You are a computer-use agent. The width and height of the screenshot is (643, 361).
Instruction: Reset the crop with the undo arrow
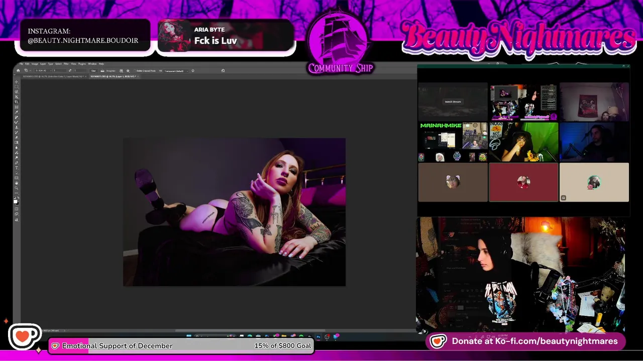pos(223,71)
